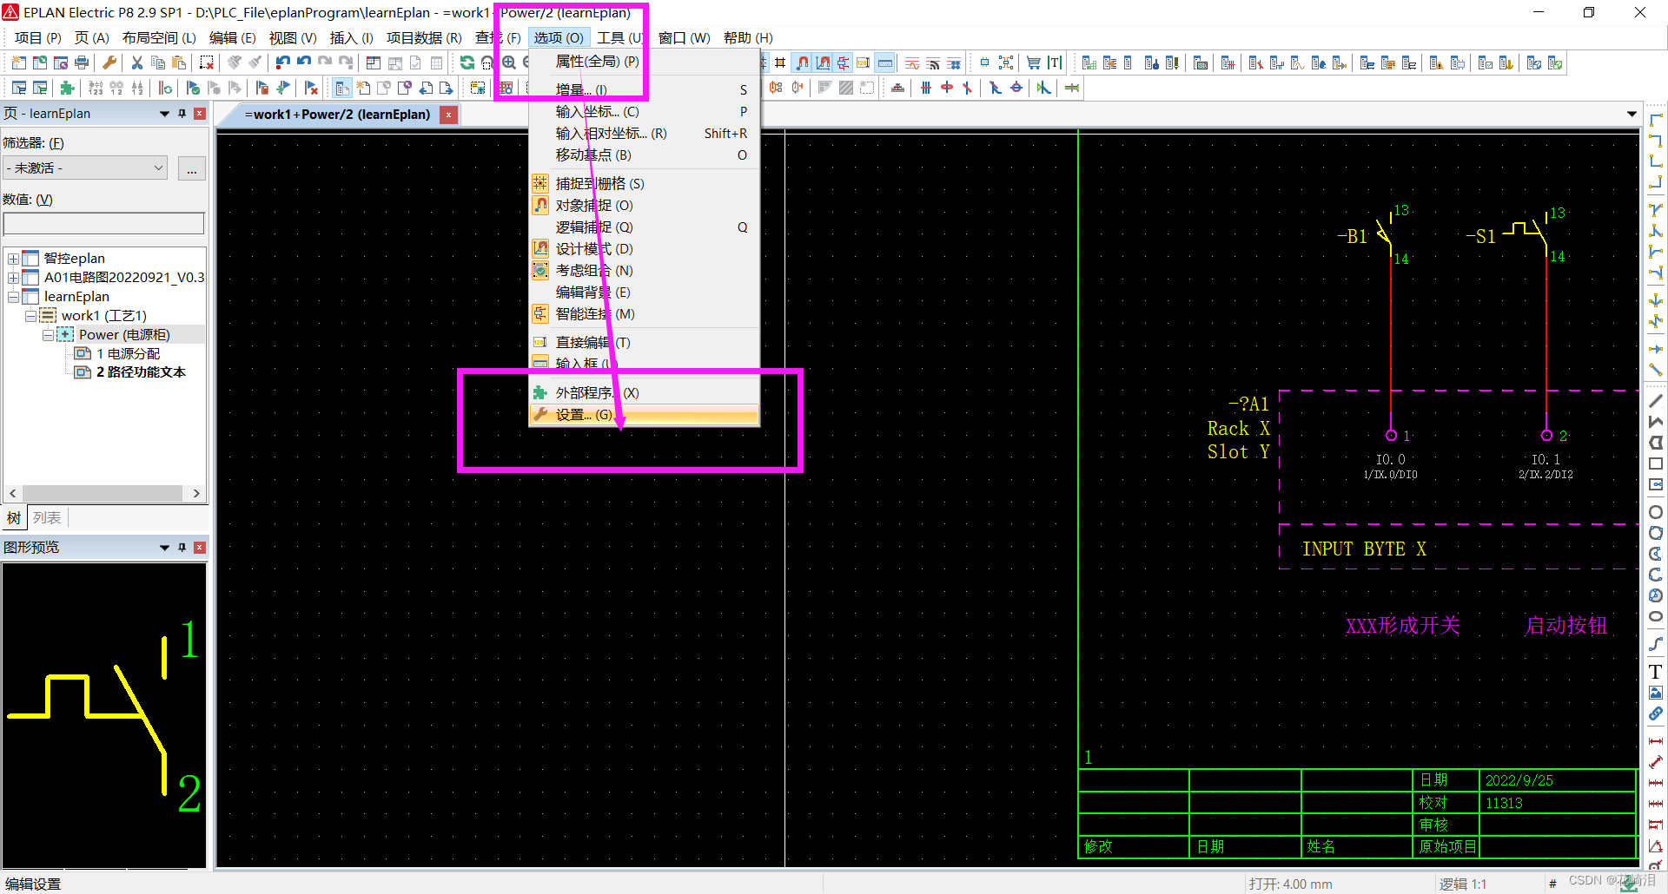Click the 数值 input field
Screen dimensions: 1668x894
[104, 224]
